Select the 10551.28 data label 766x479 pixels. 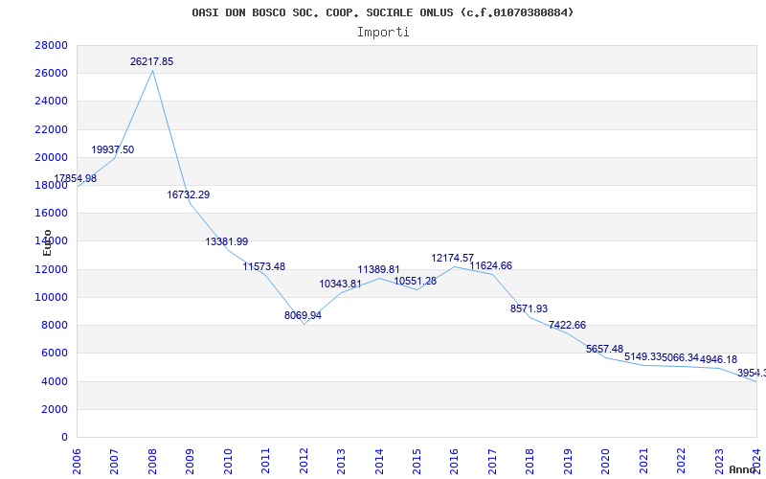(416, 281)
